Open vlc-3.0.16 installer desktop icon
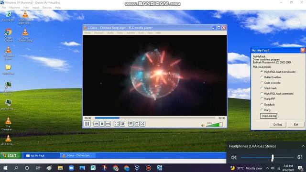Image resolution: width=306 pixels, height=172 pixels. click(x=8, y=140)
